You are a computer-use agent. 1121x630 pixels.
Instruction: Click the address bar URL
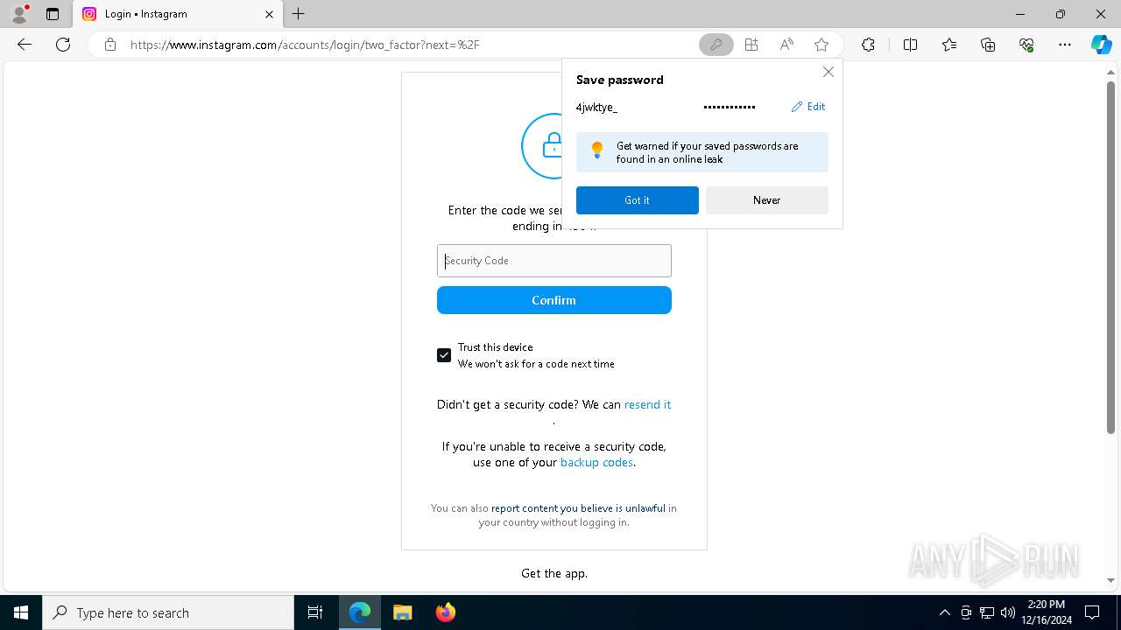pos(305,45)
